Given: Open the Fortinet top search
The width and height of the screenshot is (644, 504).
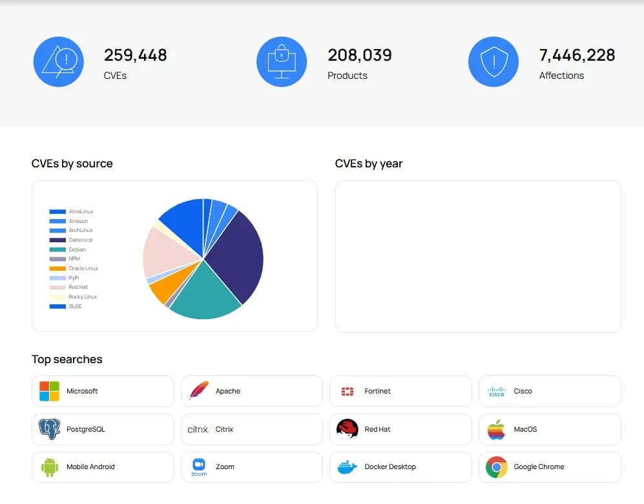Looking at the screenshot, I should click(x=400, y=391).
